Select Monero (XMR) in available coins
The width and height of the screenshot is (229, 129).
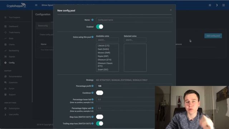pyautogui.click(x=104, y=53)
